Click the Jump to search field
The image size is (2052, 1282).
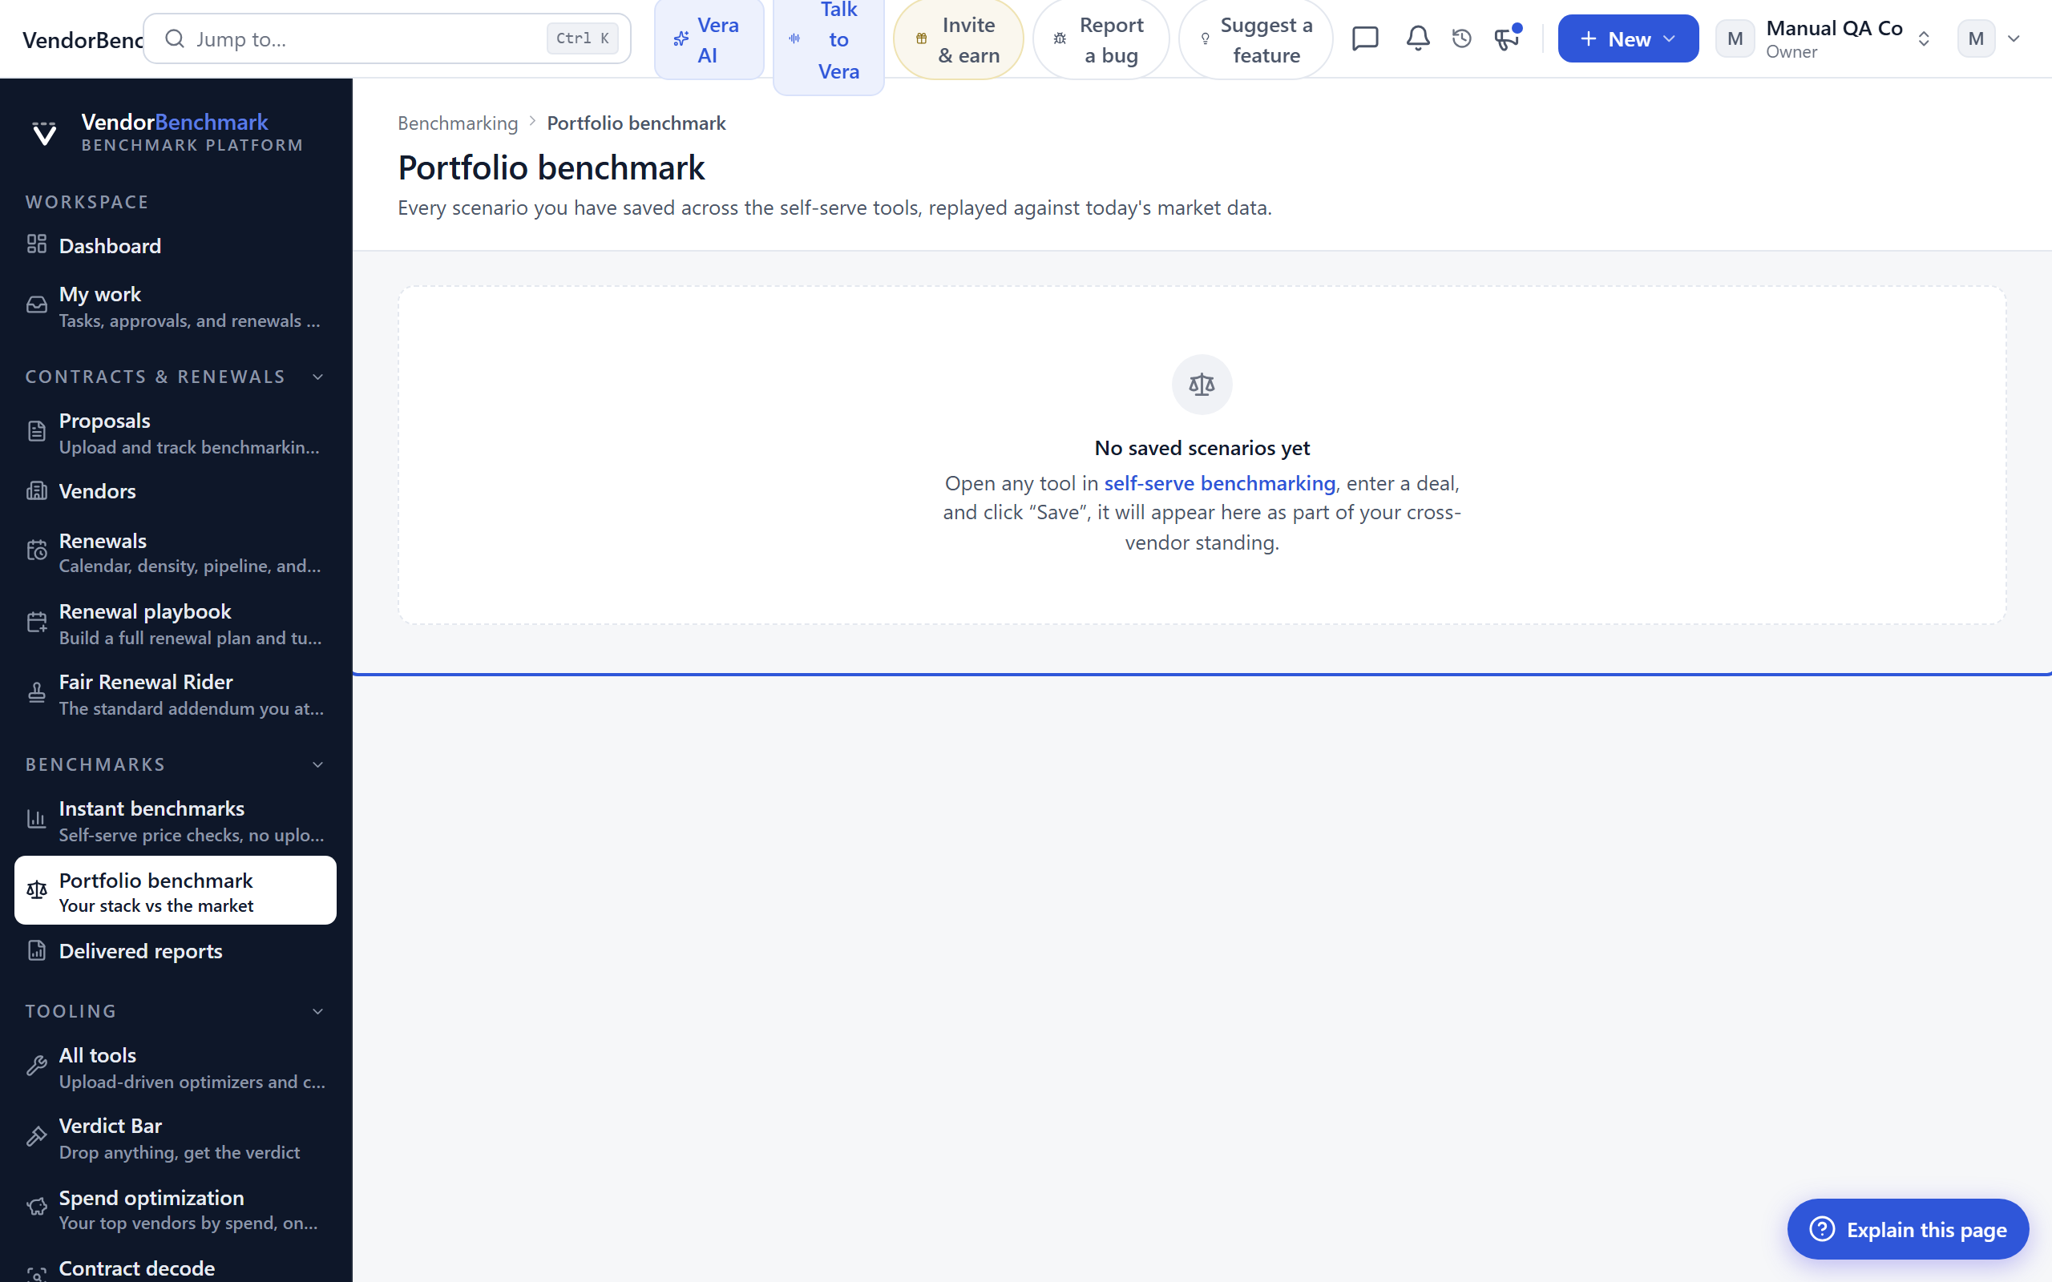pyautogui.click(x=386, y=39)
